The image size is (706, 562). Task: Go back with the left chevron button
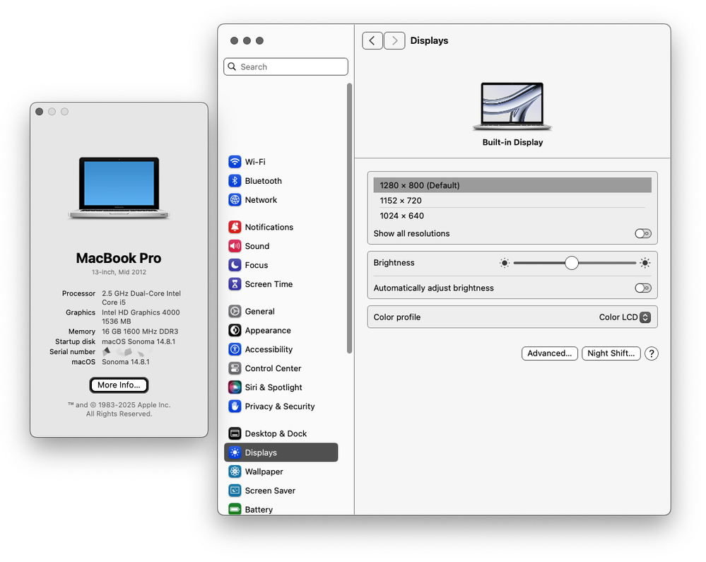click(x=372, y=40)
